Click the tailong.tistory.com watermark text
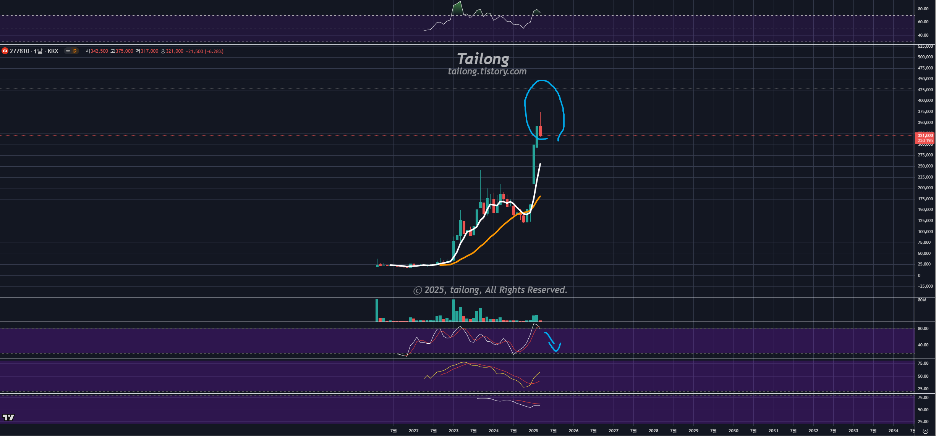Viewport: 936px width, 436px height. [x=487, y=71]
